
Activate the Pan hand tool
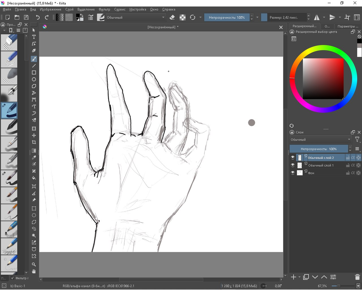click(x=34, y=271)
